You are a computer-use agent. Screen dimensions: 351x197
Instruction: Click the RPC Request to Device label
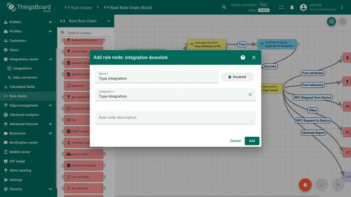tap(313, 120)
